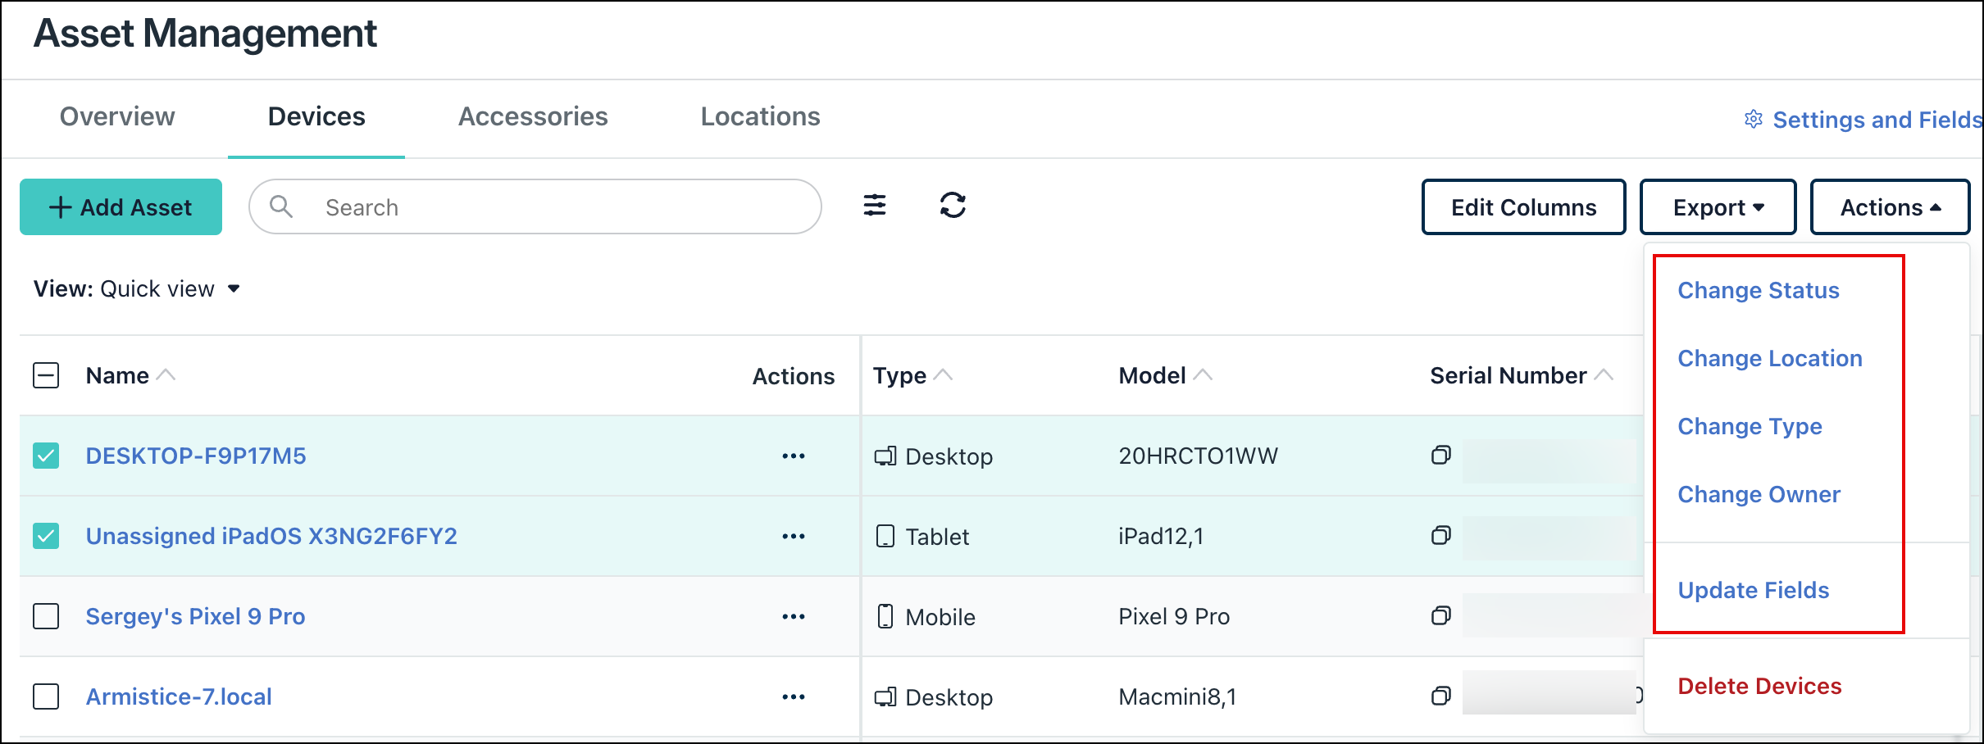Click inside the Search input field

click(x=492, y=206)
